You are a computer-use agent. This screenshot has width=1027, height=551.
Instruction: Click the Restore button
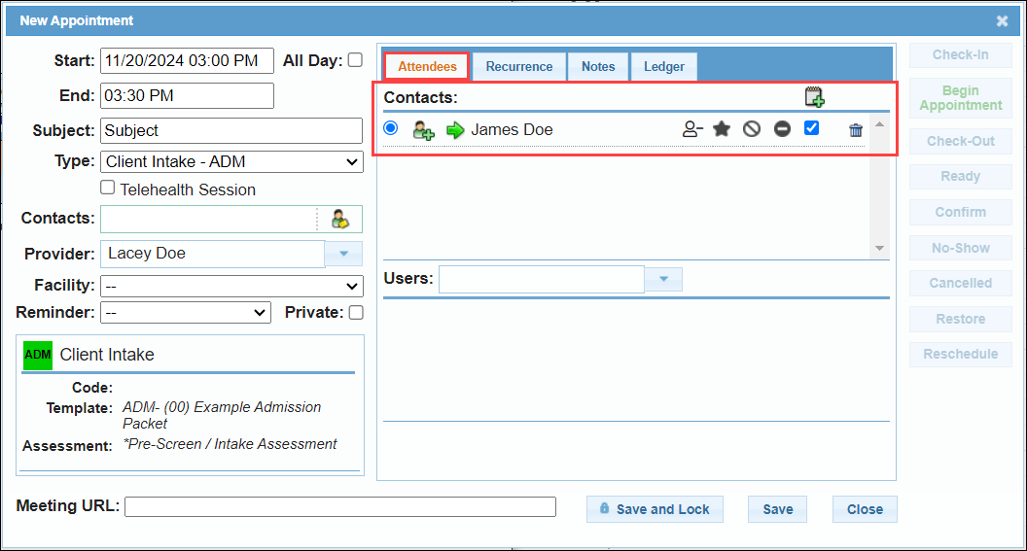960,320
